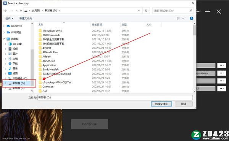Click 此电脑 in the address breadcrumb

click(36, 11)
